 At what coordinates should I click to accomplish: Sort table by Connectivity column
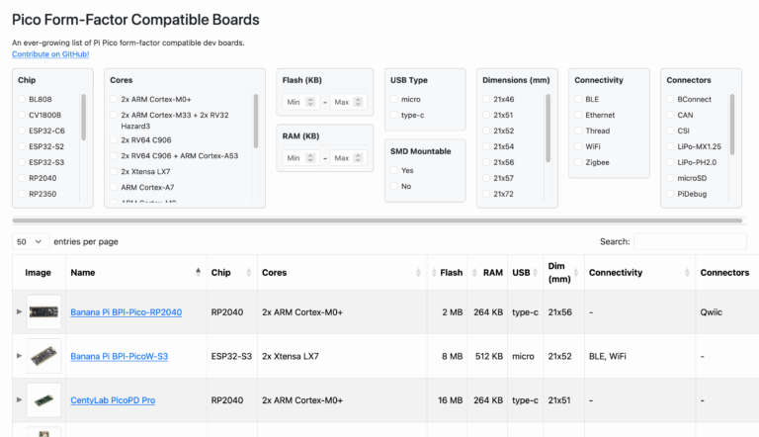point(640,272)
